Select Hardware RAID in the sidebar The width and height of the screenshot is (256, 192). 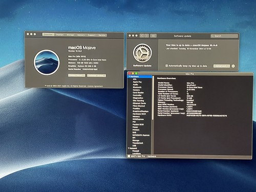139,114
